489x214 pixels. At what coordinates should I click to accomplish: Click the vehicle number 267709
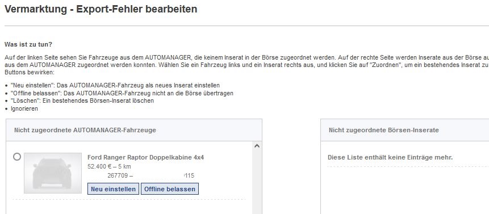[x=118, y=176]
